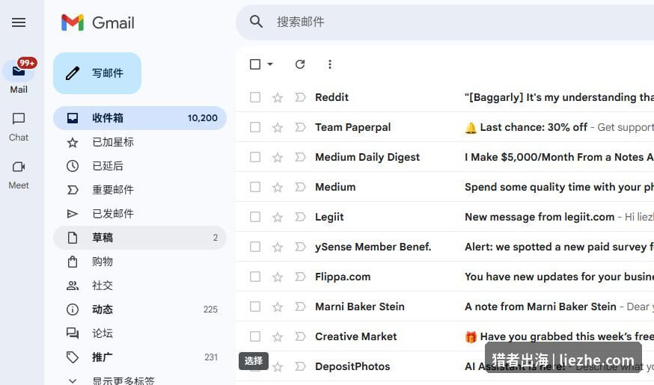Image resolution: width=654 pixels, height=385 pixels.
Task: Click the 写邮件 compose button
Action: [x=97, y=73]
